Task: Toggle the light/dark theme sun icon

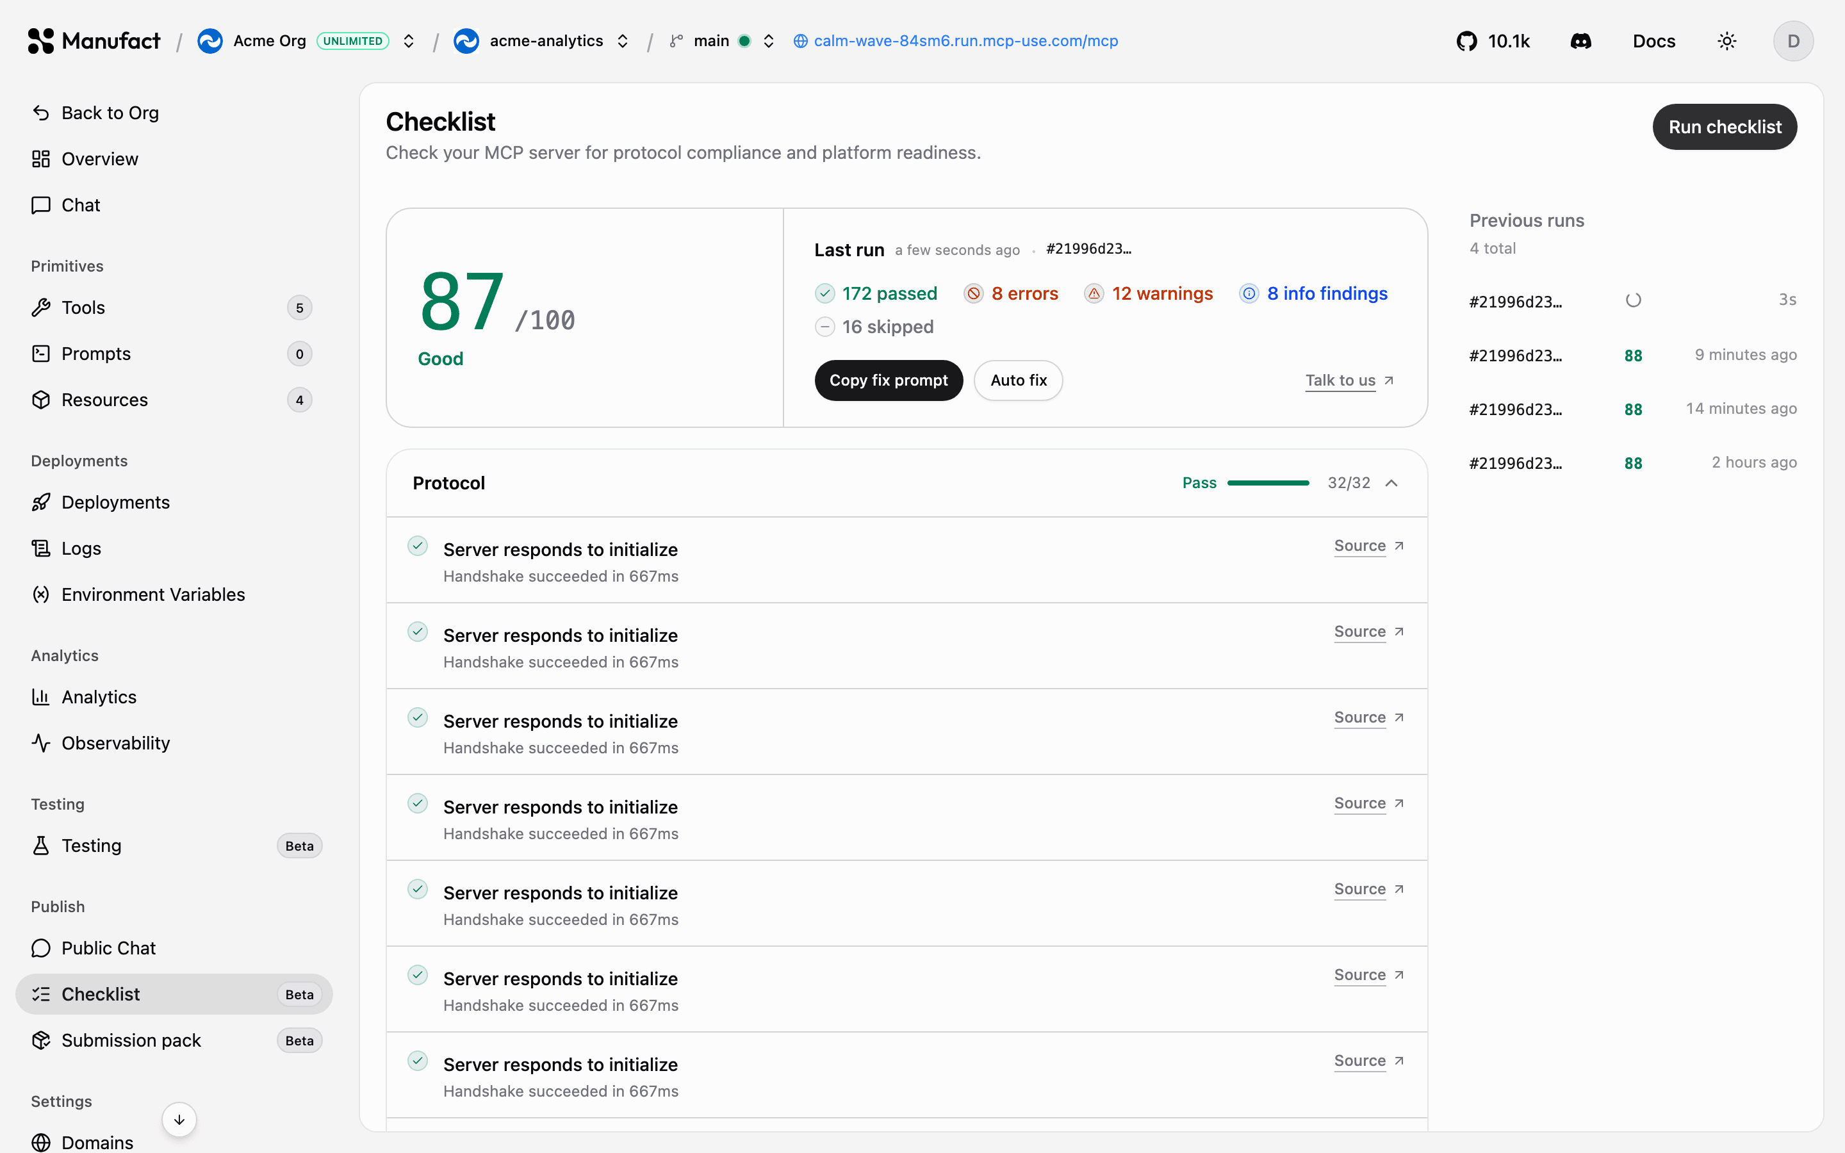Action: click(x=1727, y=41)
